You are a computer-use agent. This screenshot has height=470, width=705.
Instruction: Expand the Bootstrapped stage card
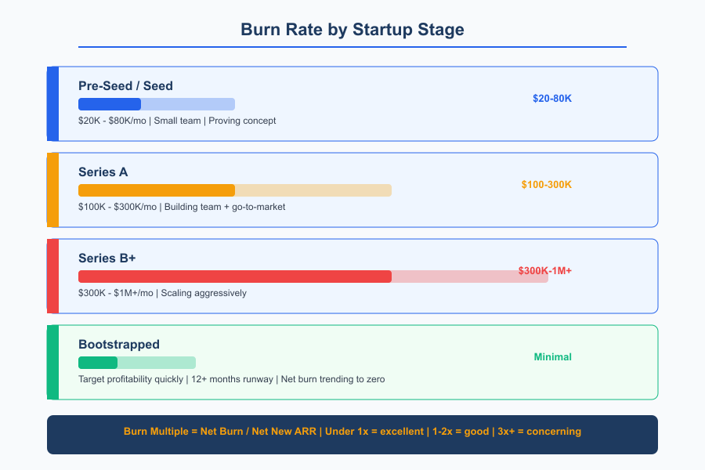coord(352,362)
